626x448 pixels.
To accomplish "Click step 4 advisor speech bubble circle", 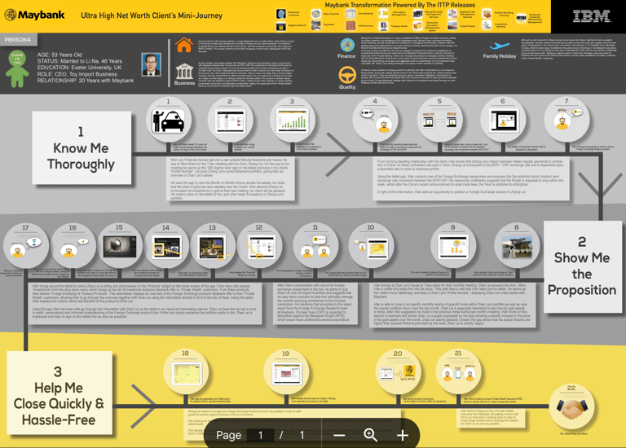I will 375,119.
